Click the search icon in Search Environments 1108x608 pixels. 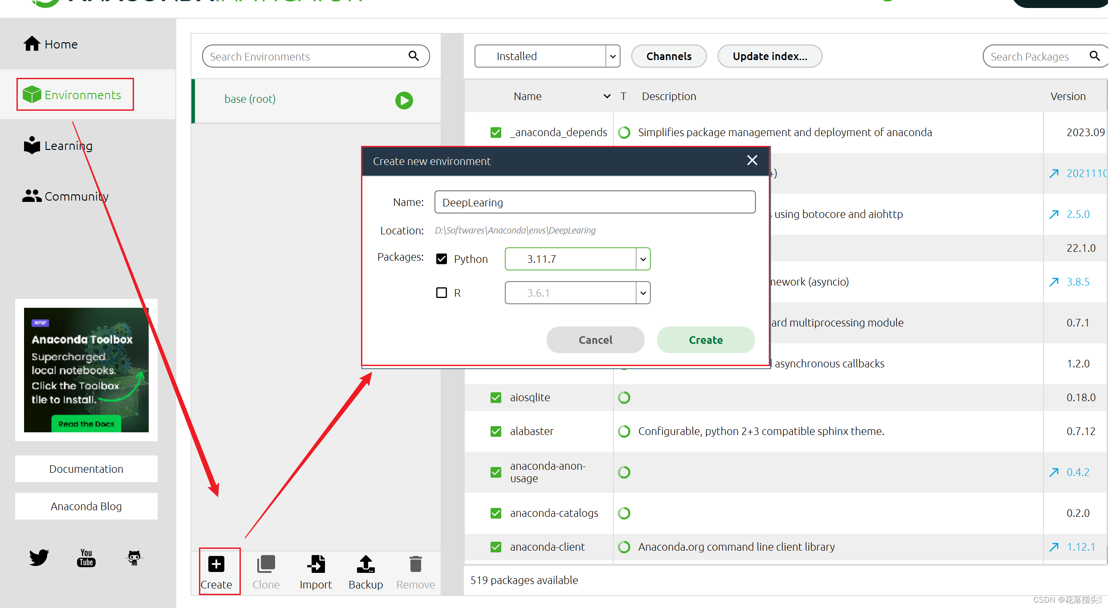point(414,56)
